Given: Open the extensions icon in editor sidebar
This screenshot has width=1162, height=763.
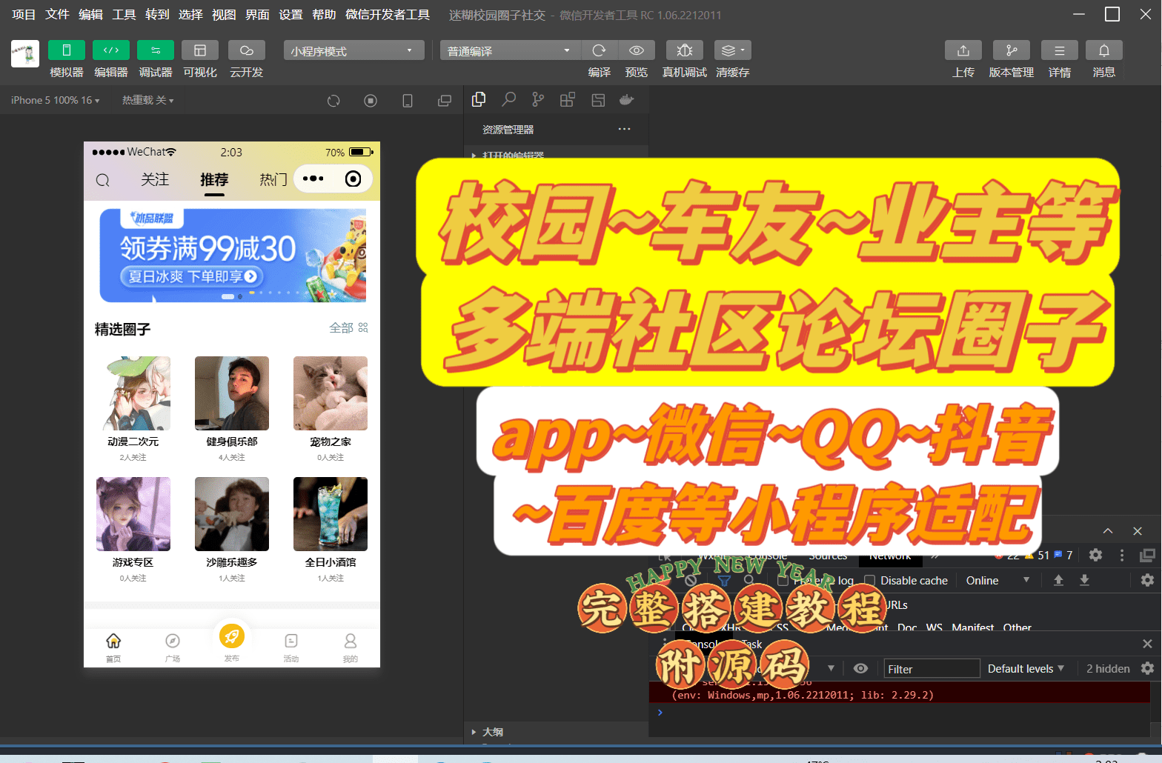Looking at the screenshot, I should (568, 99).
